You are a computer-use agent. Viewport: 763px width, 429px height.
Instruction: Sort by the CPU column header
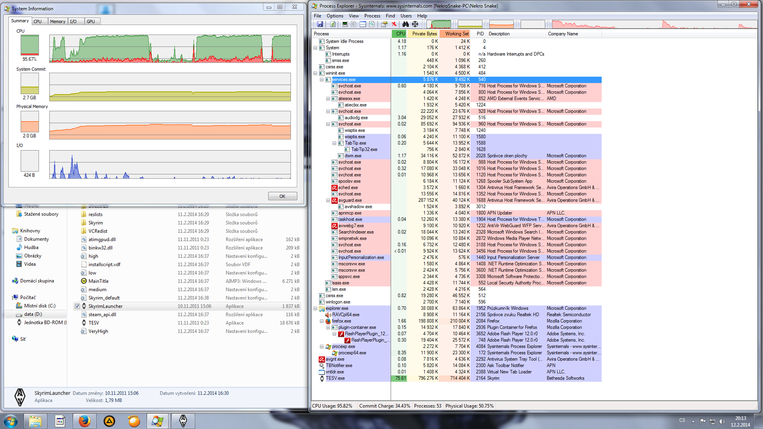click(x=399, y=34)
